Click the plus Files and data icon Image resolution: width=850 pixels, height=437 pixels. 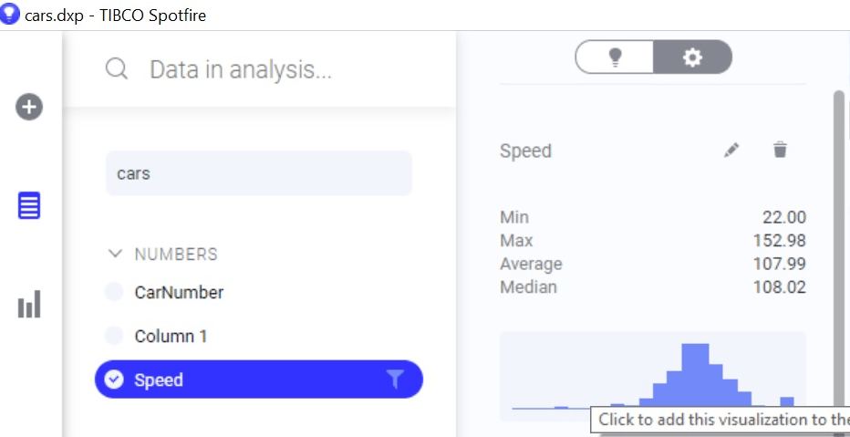[x=29, y=107]
